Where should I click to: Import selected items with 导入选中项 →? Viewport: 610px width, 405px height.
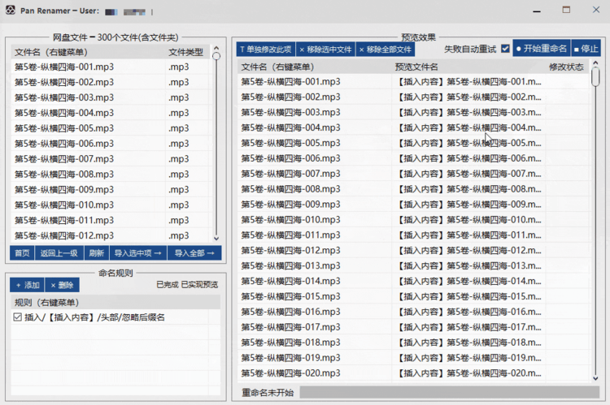(x=138, y=253)
